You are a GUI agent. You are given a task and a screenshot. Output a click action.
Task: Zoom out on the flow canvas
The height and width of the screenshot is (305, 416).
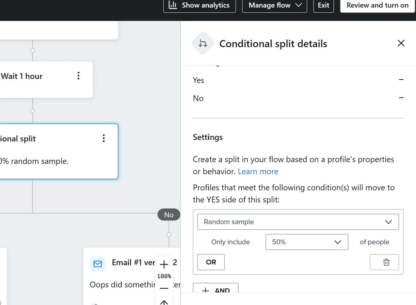coord(164,288)
